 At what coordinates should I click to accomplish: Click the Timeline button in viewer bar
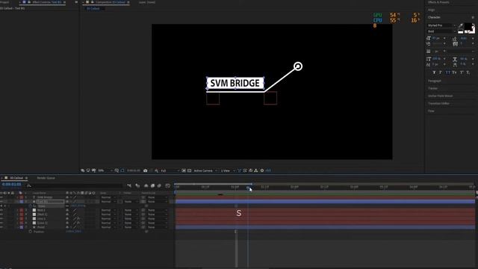coord(251,170)
